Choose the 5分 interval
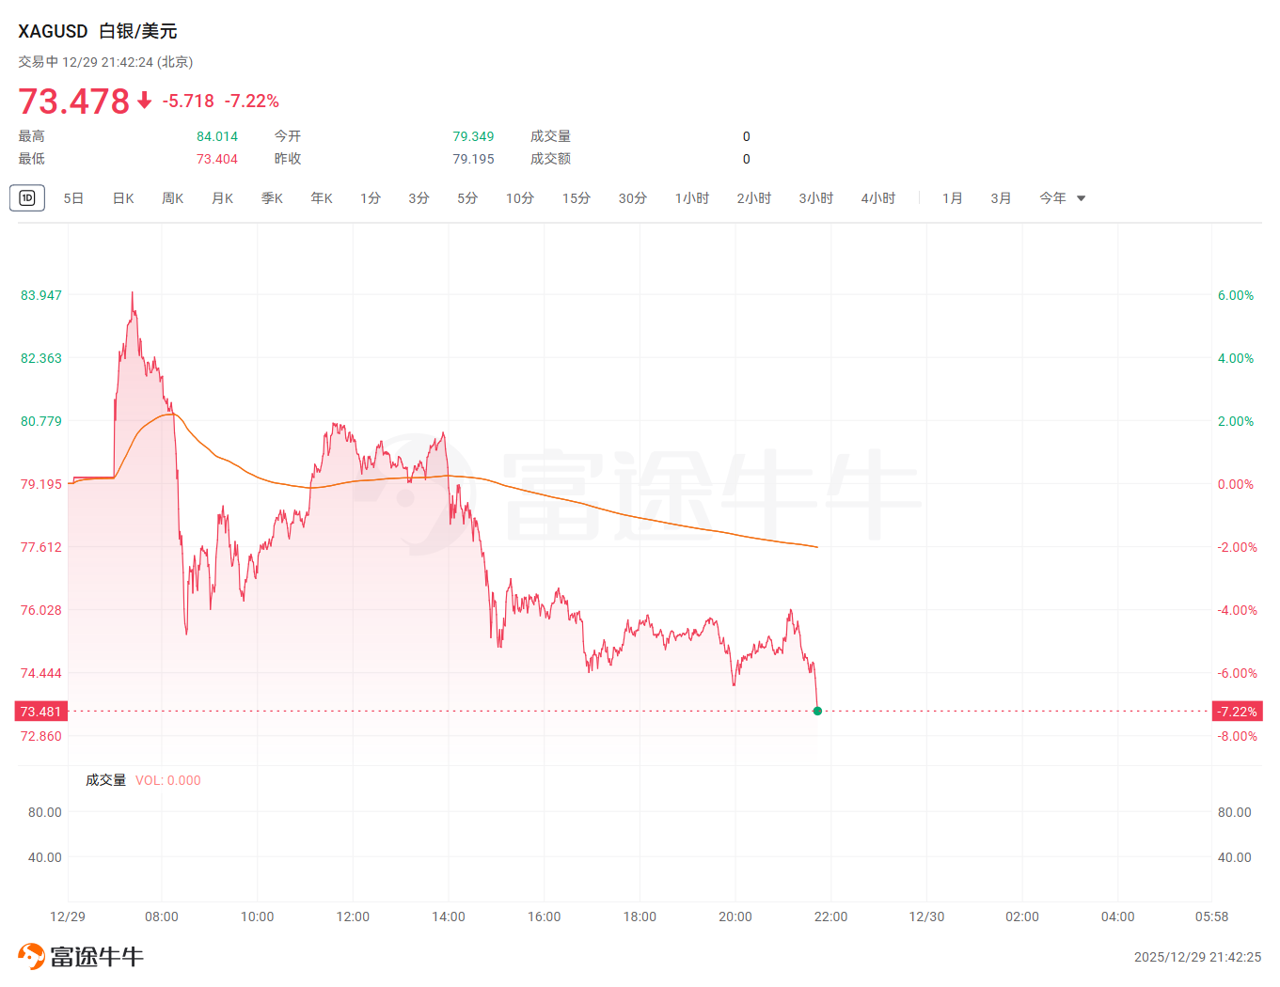 tap(467, 198)
